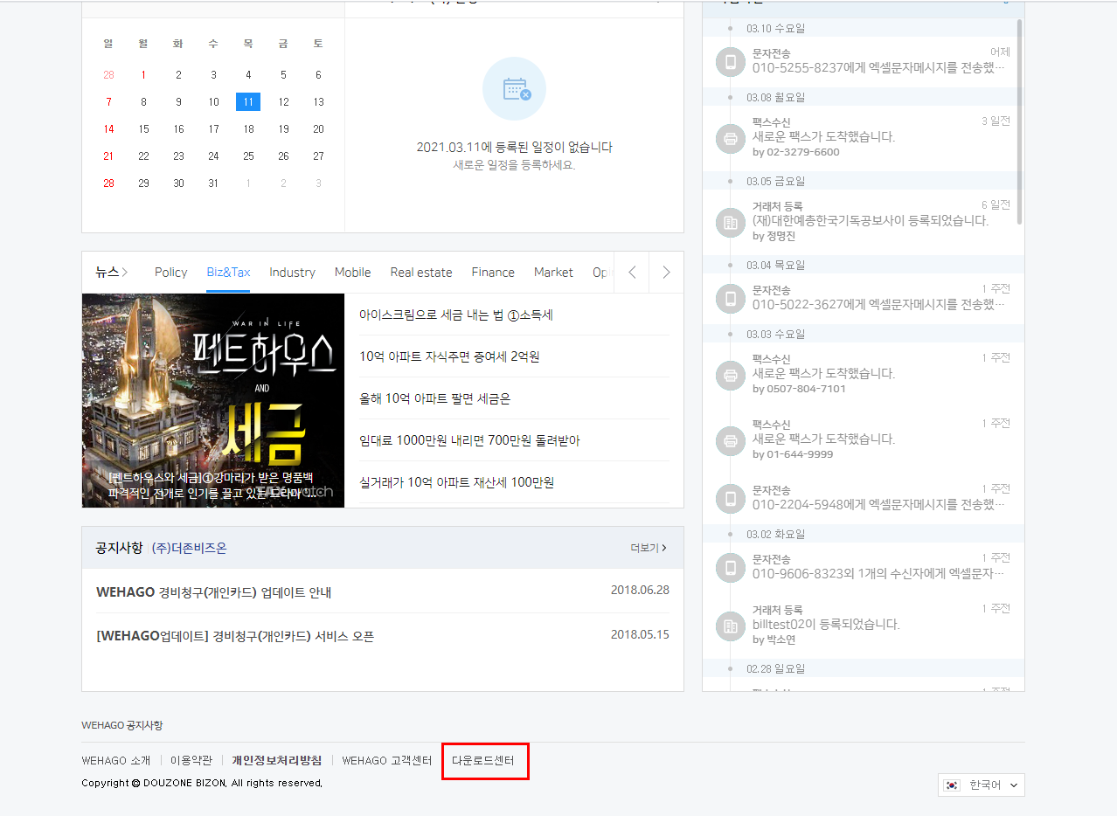Image resolution: width=1117 pixels, height=816 pixels.
Task: Open headline 아이스크림으로 세금 내는 법
Action: click(456, 315)
